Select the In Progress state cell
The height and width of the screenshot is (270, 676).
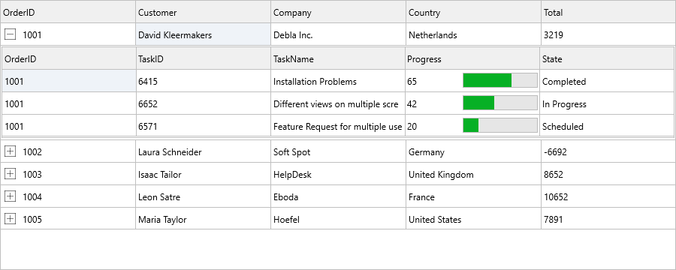tap(607, 103)
